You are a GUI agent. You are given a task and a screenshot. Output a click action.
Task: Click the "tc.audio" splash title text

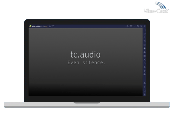85,54
